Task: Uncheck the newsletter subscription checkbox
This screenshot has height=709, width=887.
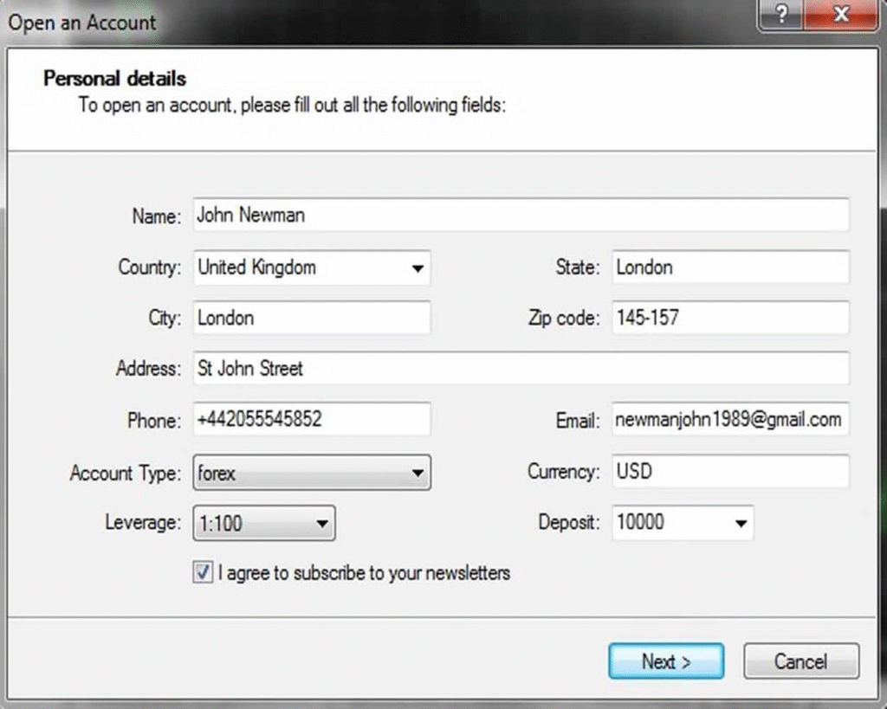Action: tap(203, 573)
